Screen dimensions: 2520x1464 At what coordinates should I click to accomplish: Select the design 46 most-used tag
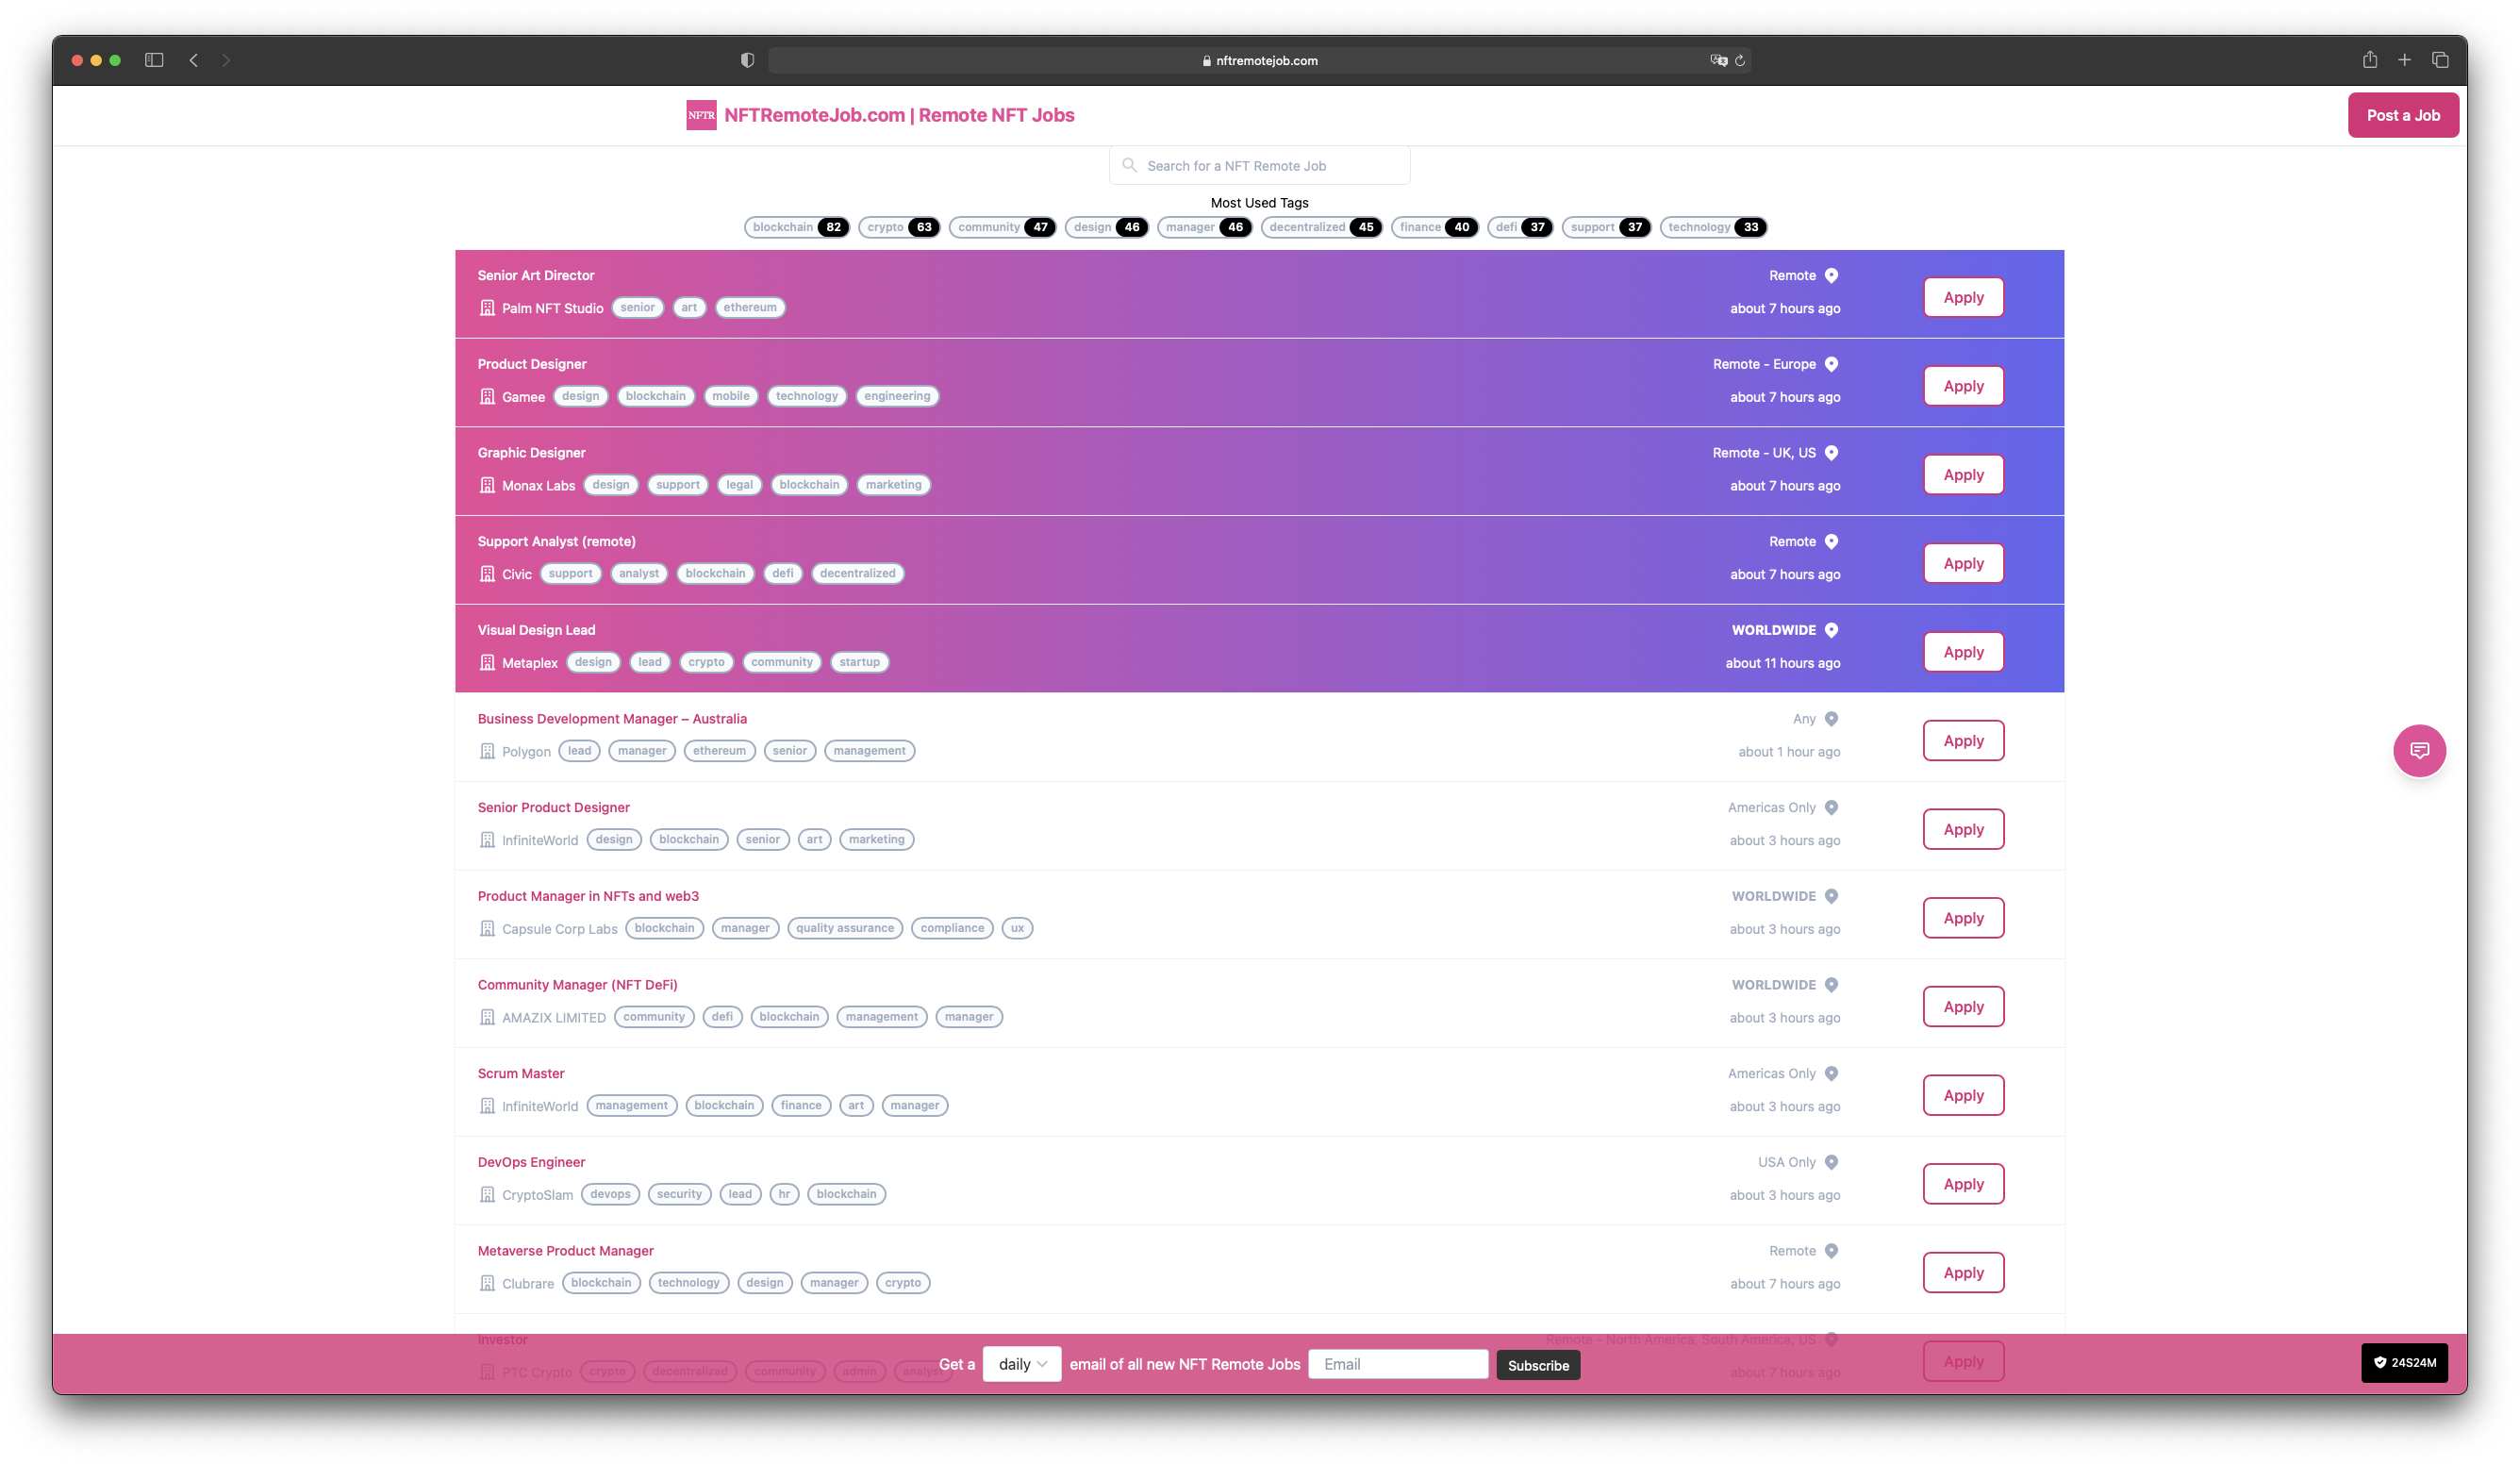(1106, 227)
